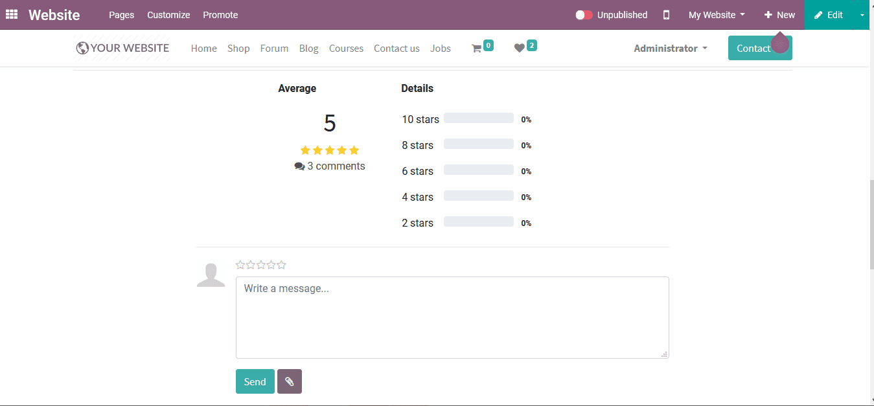874x406 pixels.
Task: Open the Blog page
Action: [x=309, y=48]
